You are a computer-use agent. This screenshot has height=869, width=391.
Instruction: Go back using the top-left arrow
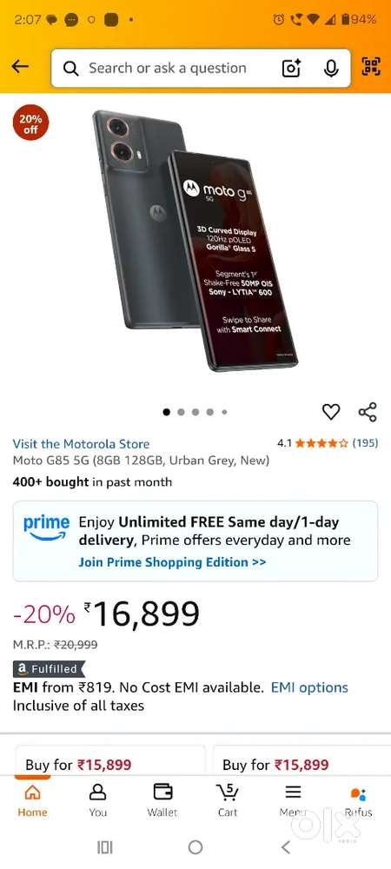point(20,67)
